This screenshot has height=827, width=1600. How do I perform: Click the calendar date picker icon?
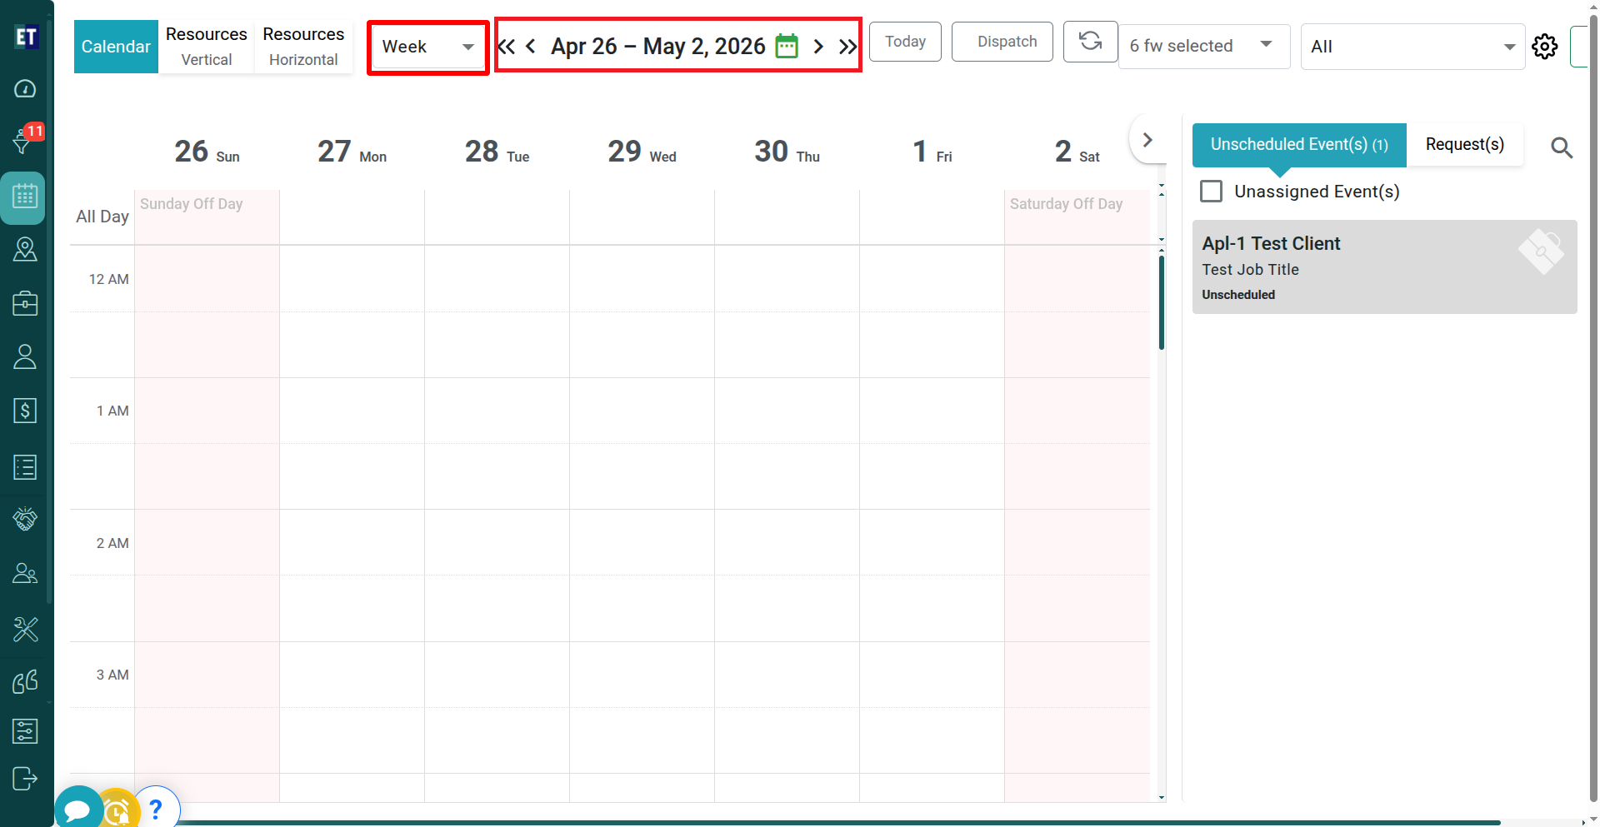pyautogui.click(x=786, y=46)
